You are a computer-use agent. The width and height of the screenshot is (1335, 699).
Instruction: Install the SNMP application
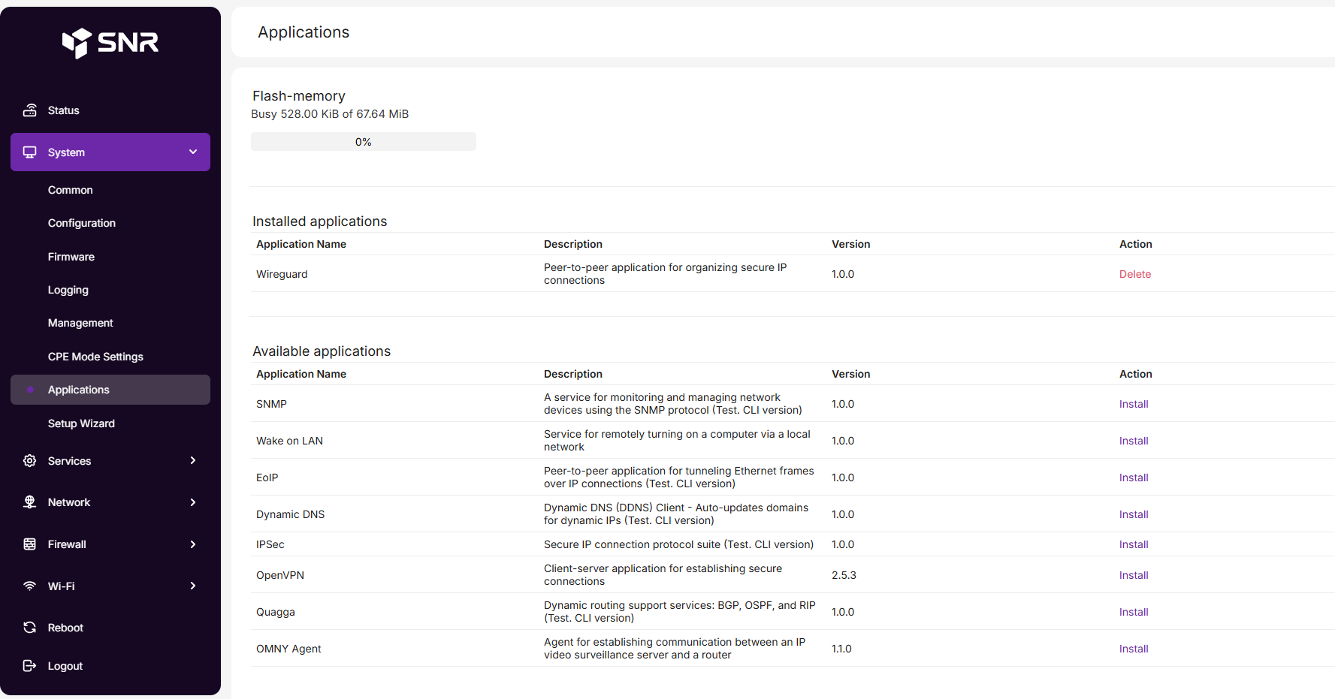tap(1133, 404)
